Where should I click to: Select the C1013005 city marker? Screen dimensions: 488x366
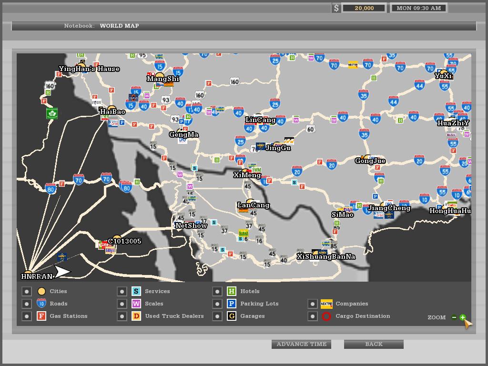[117, 238]
